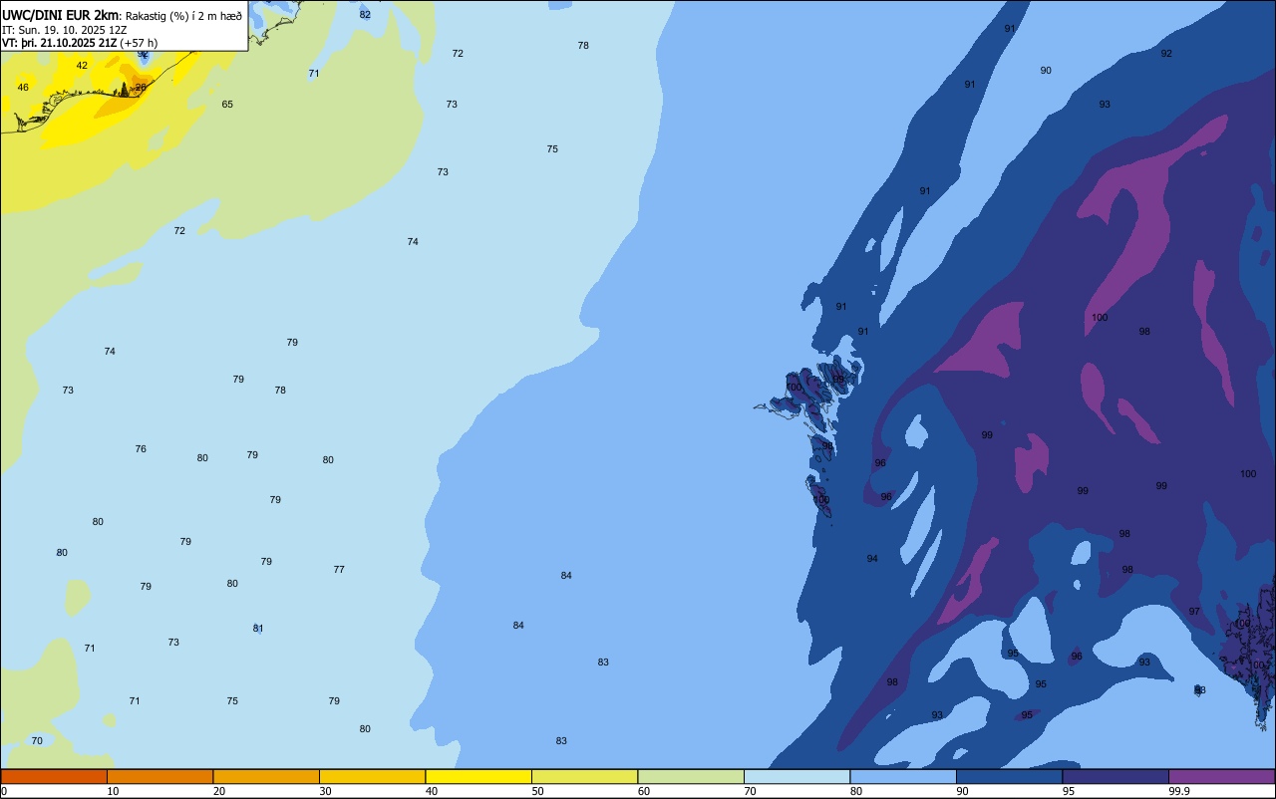This screenshot has height=799, width=1276.
Task: Click the 0–10 dark orange legend swatch
Action: 54,776
